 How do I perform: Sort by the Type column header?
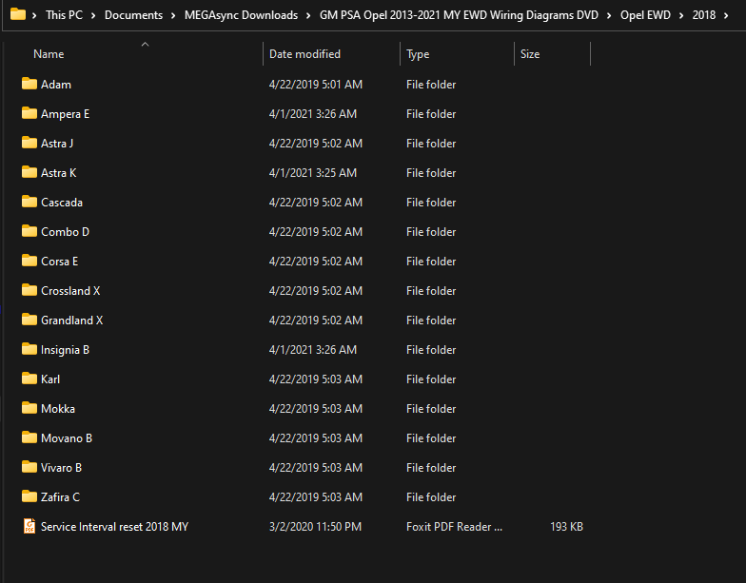pyautogui.click(x=418, y=54)
